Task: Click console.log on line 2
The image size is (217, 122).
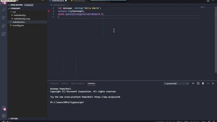Action: point(65,11)
